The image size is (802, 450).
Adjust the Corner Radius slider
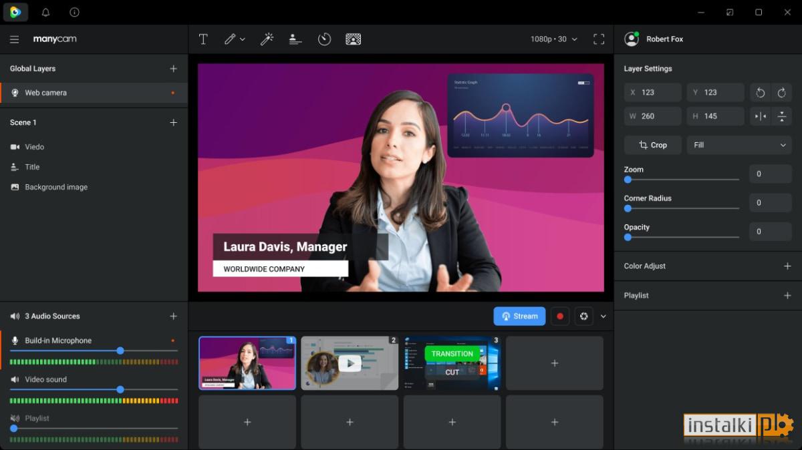click(682, 208)
